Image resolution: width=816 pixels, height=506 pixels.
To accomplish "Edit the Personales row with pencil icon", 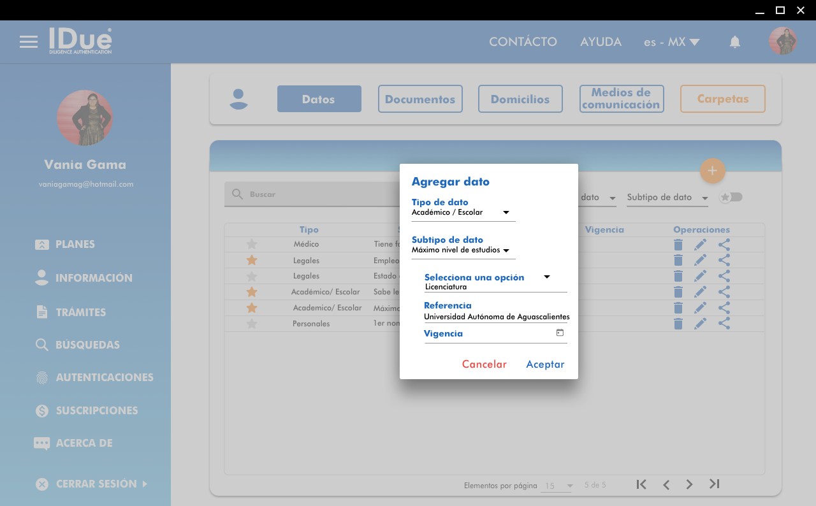I will [700, 324].
